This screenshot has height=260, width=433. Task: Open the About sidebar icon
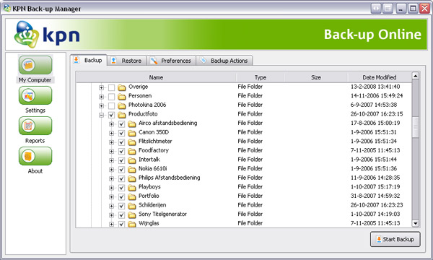(x=35, y=156)
